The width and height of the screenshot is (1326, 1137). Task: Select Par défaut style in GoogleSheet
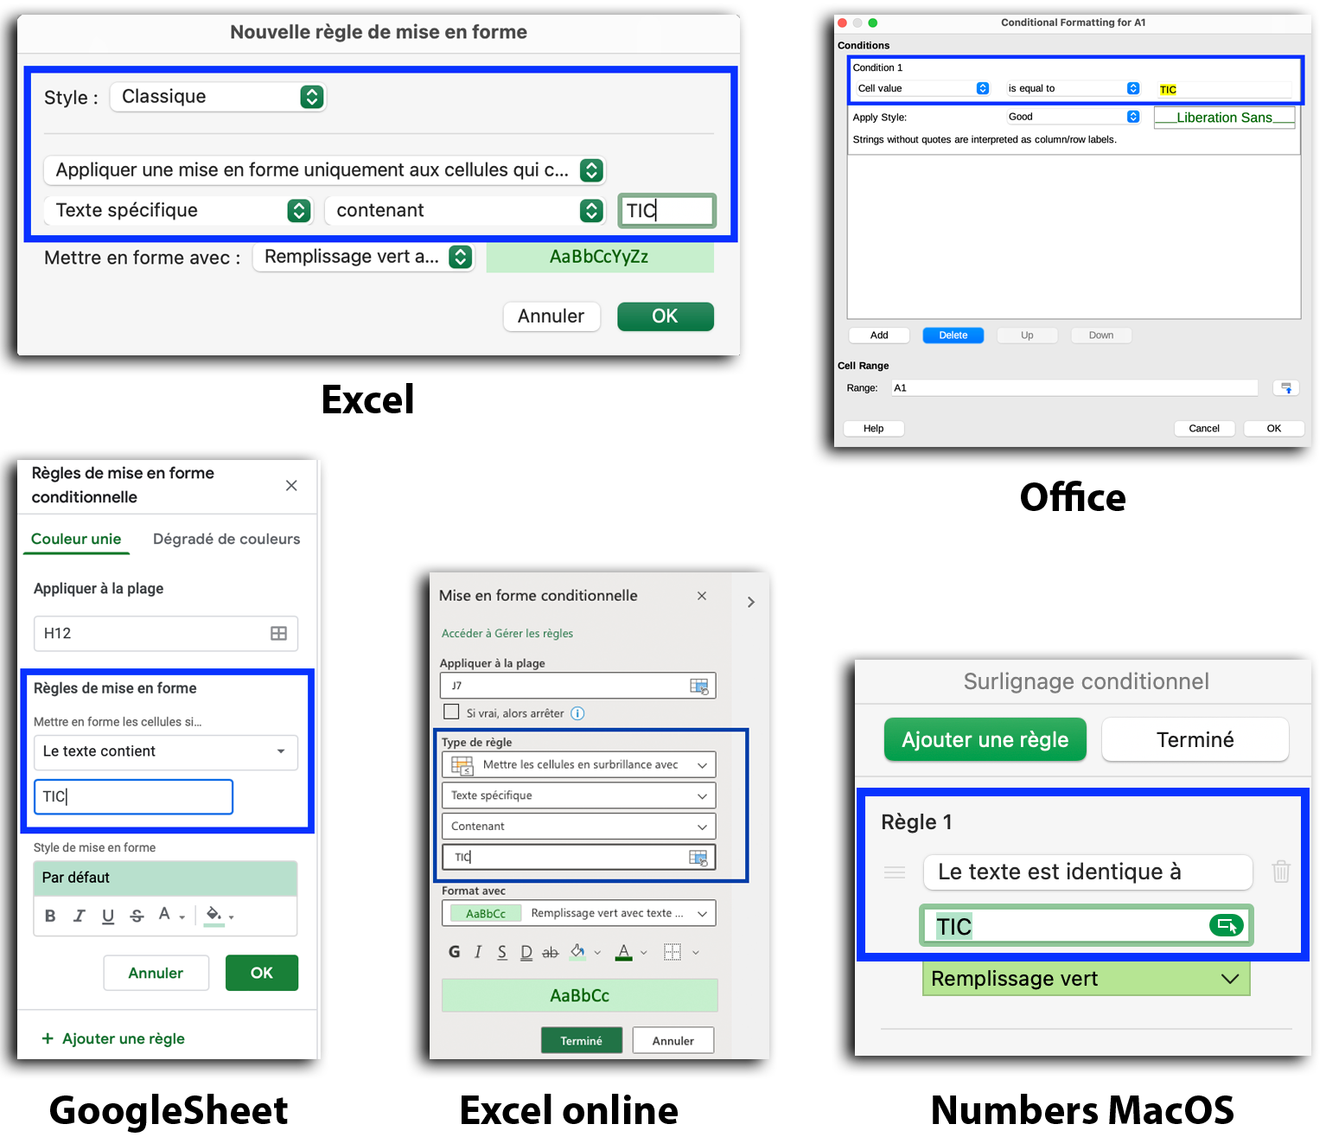pyautogui.click(x=165, y=878)
